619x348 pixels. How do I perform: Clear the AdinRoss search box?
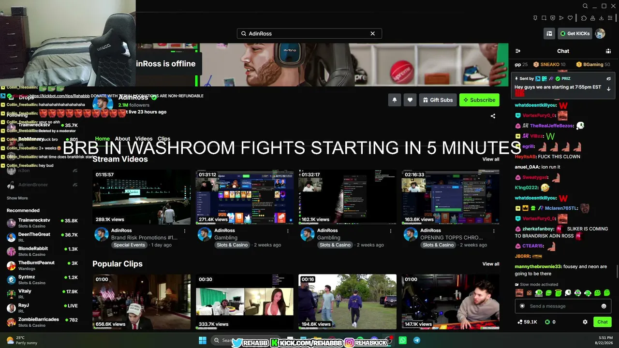(x=372, y=33)
